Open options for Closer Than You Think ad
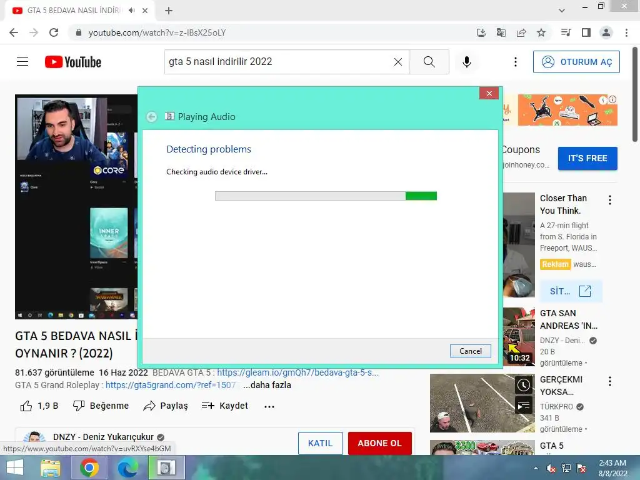 pyautogui.click(x=610, y=199)
